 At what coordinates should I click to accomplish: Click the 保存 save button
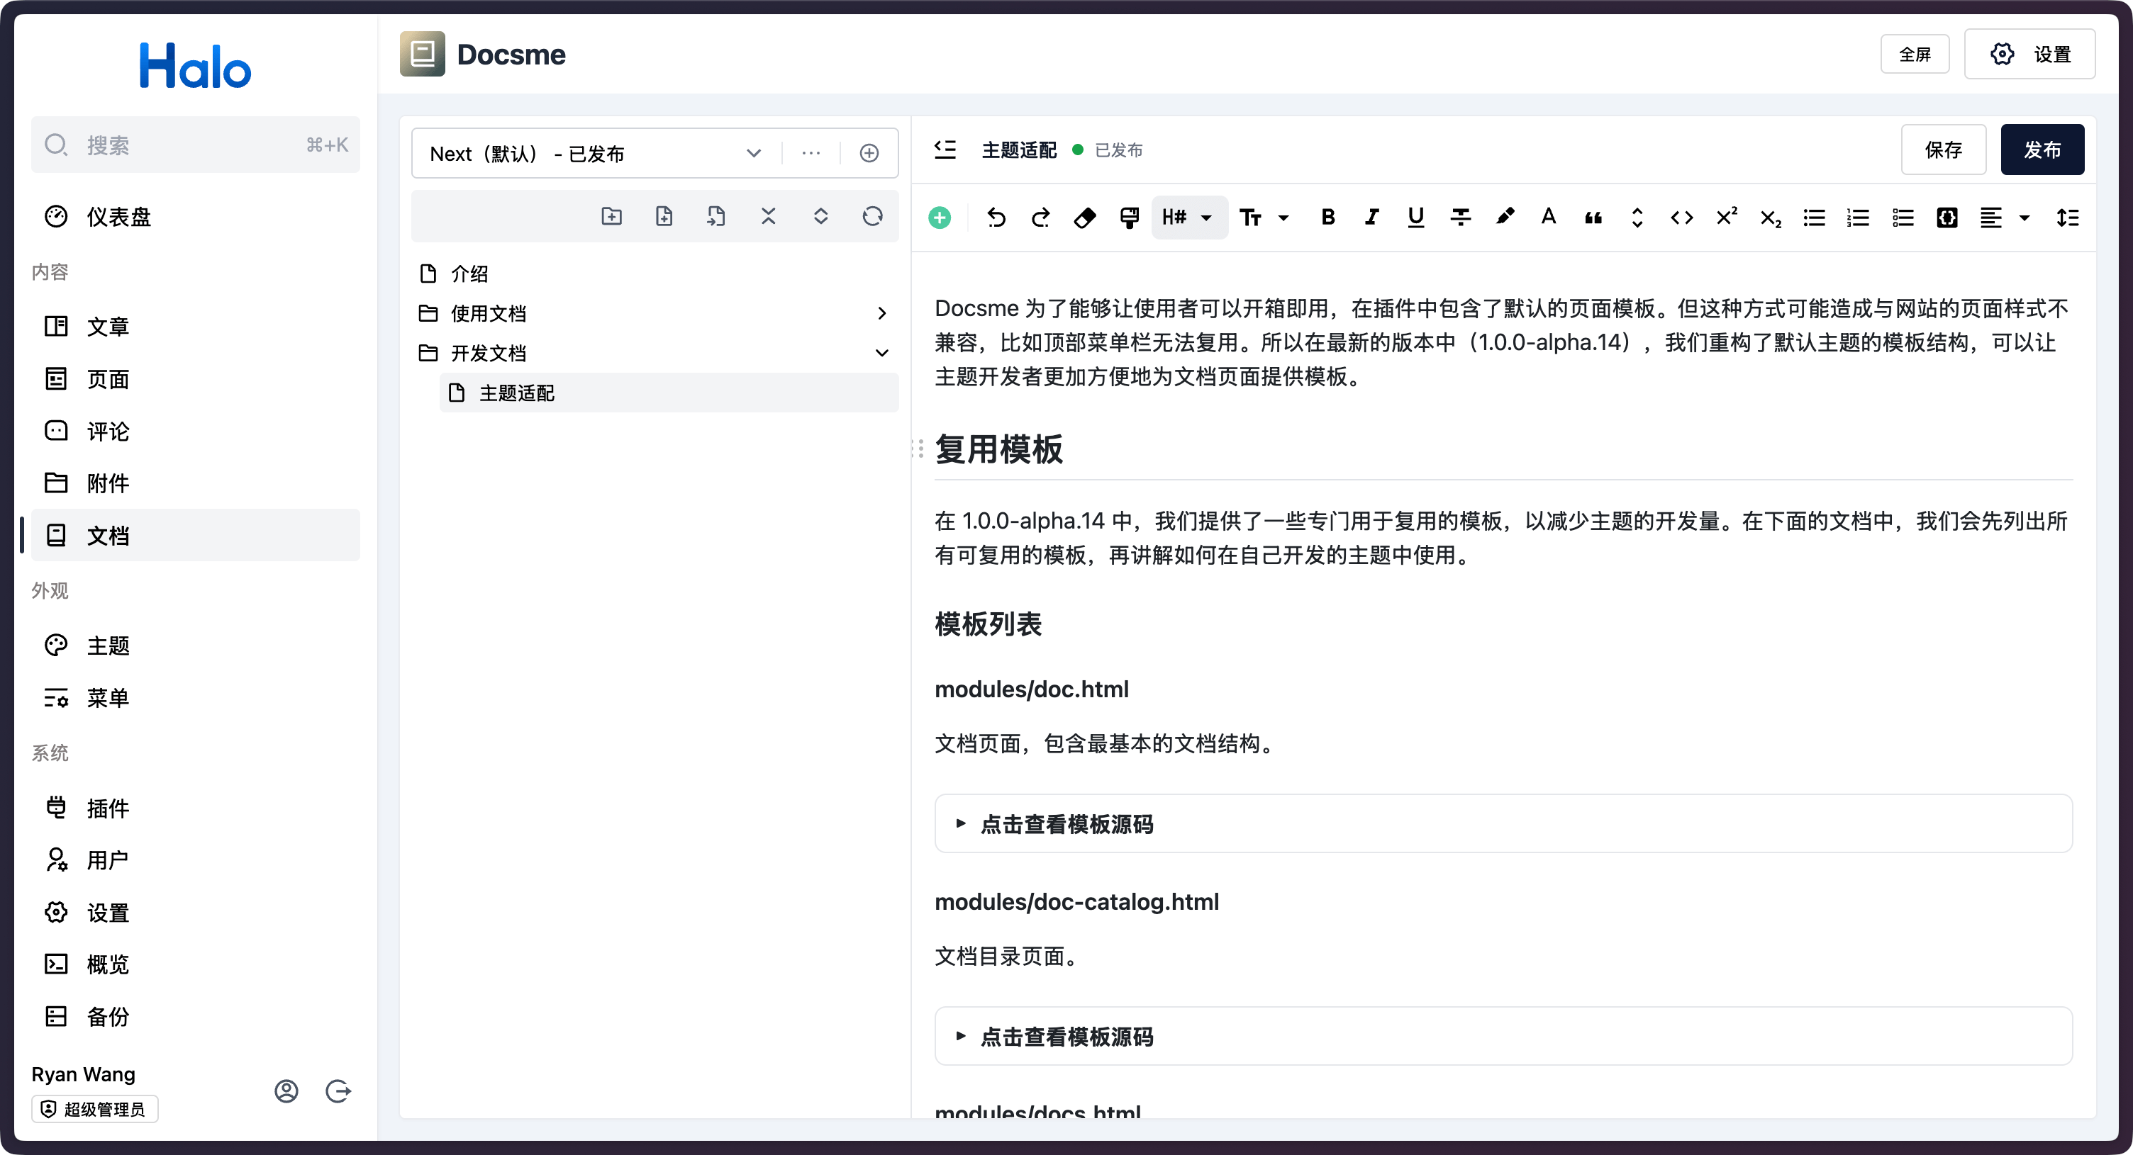1944,150
